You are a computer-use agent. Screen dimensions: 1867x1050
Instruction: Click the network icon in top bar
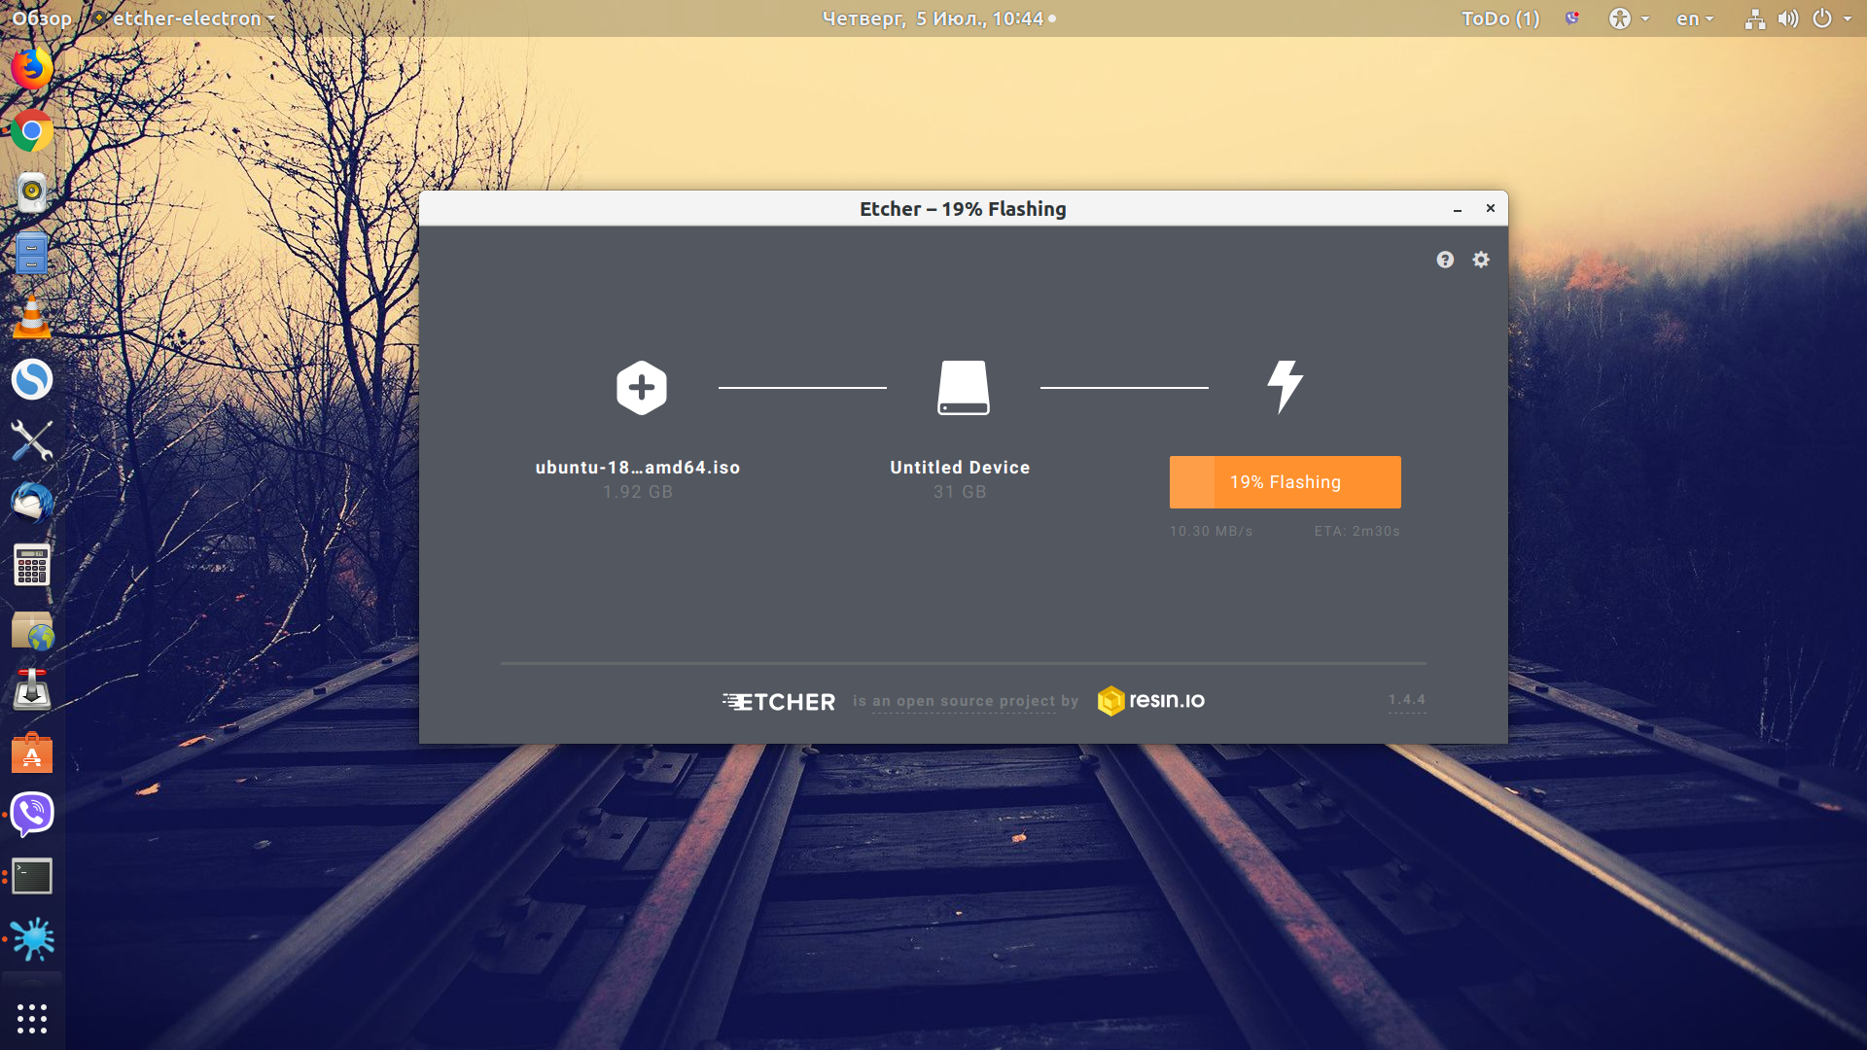[x=1755, y=18]
